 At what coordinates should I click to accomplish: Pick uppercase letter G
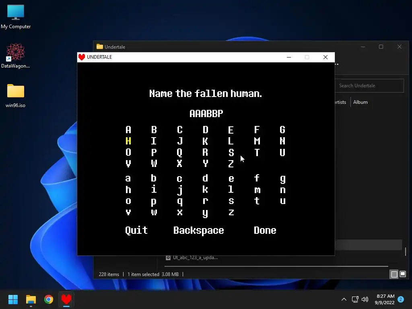[x=282, y=130]
